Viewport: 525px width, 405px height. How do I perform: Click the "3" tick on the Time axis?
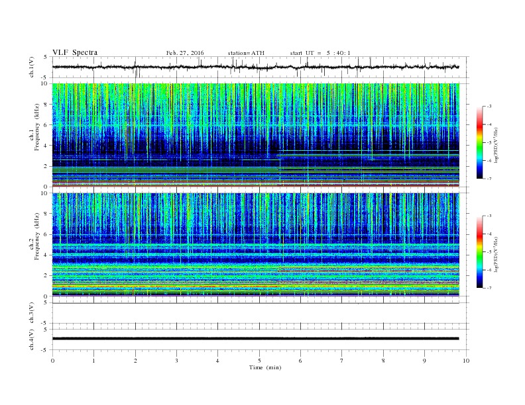(x=176, y=361)
